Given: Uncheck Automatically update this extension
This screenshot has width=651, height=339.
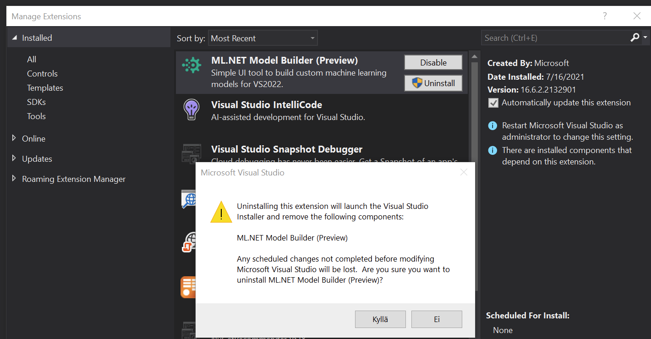Looking at the screenshot, I should 493,103.
